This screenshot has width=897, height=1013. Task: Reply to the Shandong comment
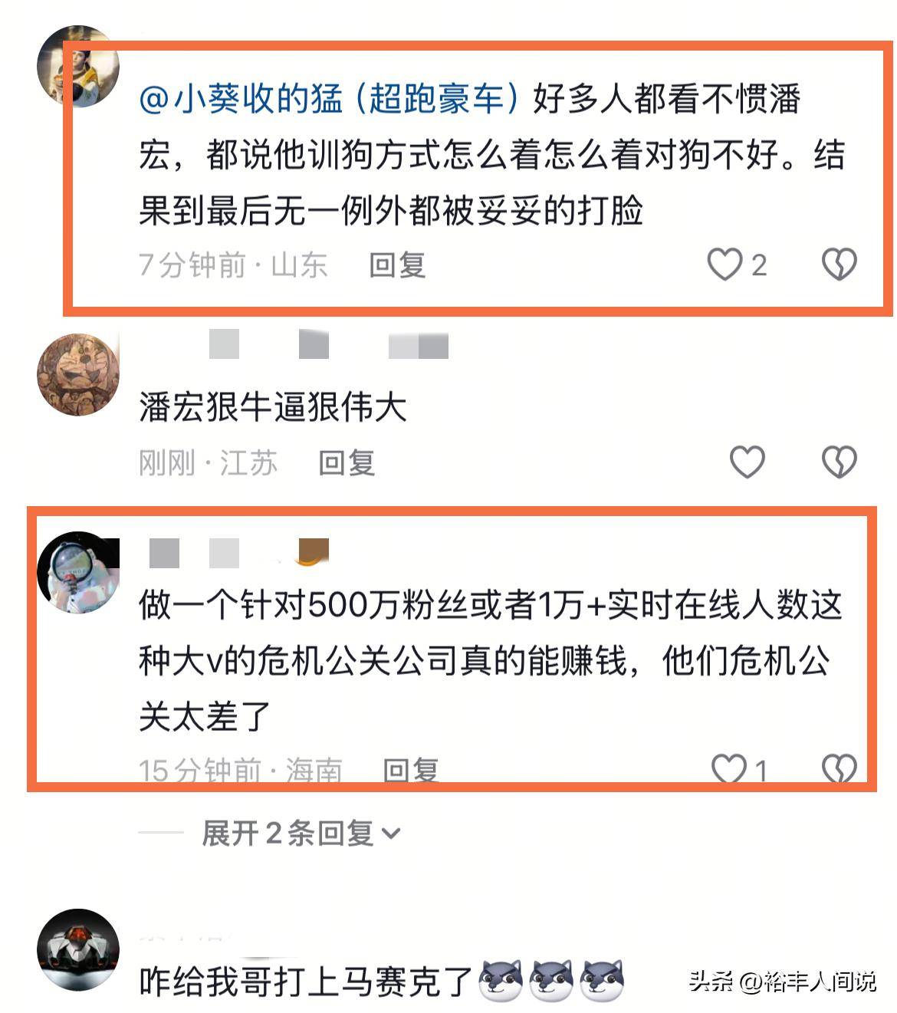tap(397, 265)
